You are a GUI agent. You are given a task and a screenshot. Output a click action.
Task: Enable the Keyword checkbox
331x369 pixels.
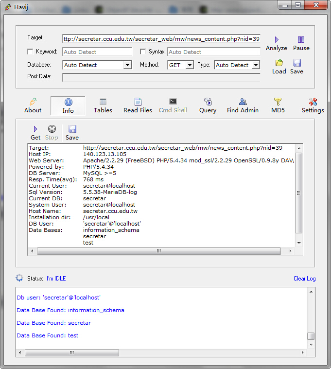[x=30, y=52]
